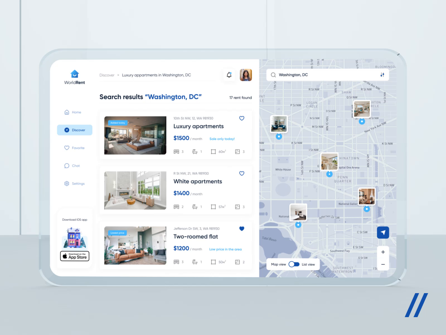Click the Lowest price badge
The image size is (446, 335).
pyautogui.click(x=117, y=233)
